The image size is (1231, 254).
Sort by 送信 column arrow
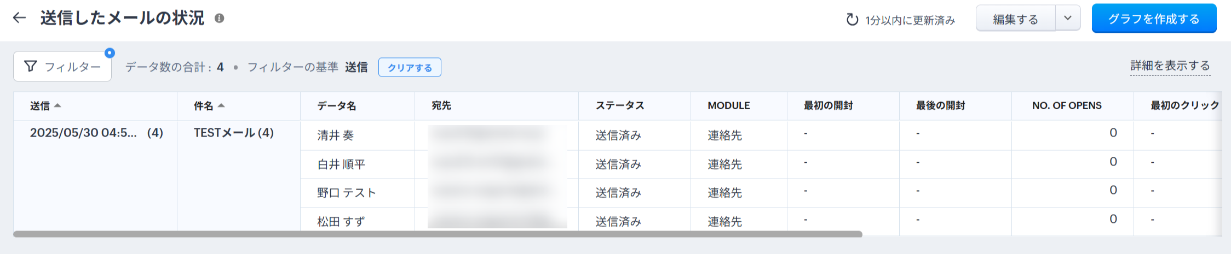[x=57, y=105]
